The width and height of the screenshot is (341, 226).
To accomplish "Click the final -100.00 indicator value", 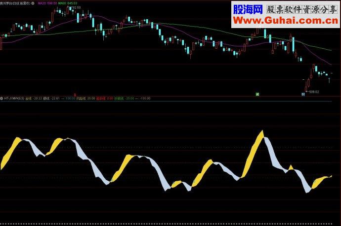I will (x=145, y=98).
